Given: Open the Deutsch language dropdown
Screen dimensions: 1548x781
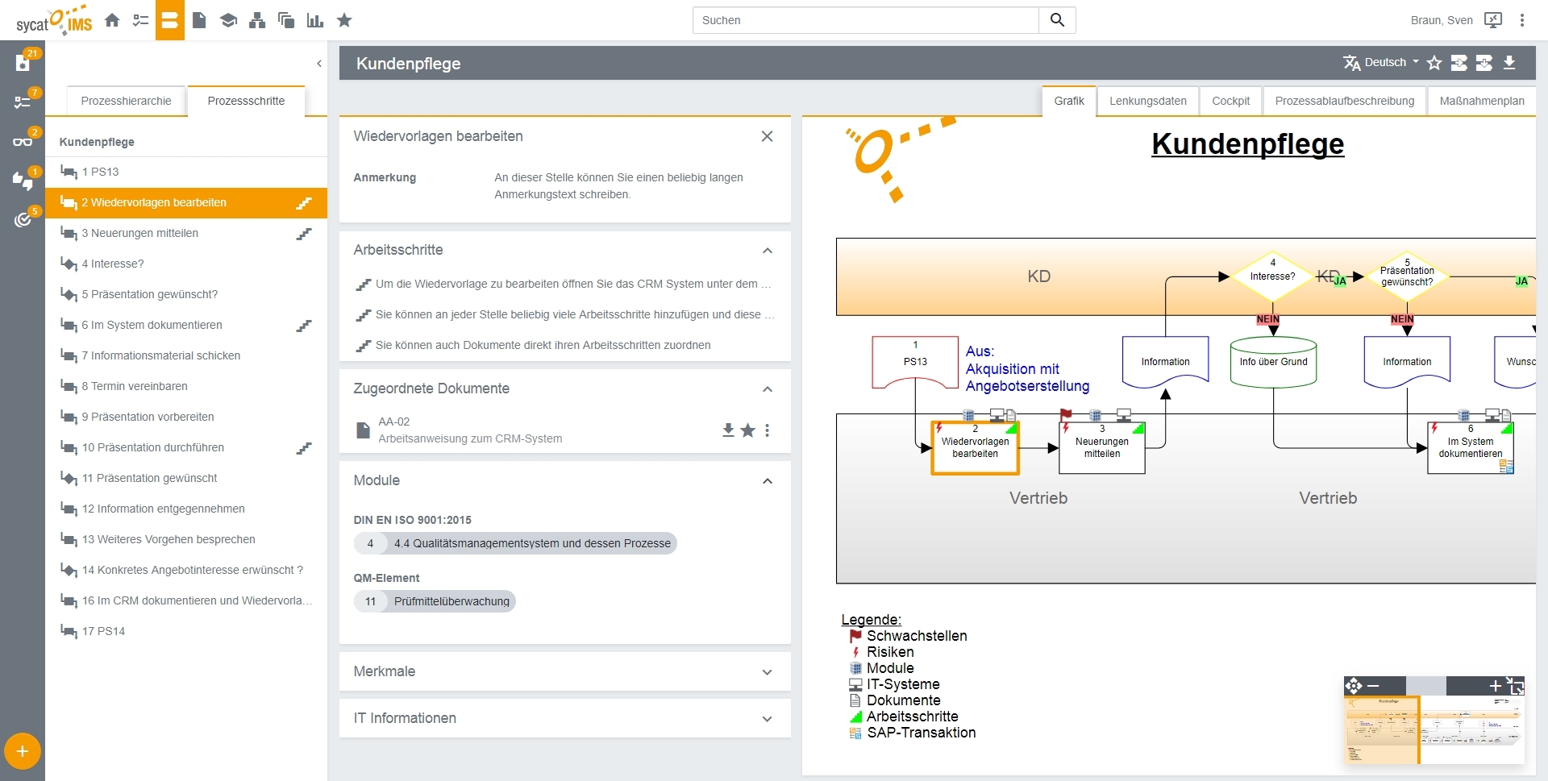Looking at the screenshot, I should point(1381,63).
